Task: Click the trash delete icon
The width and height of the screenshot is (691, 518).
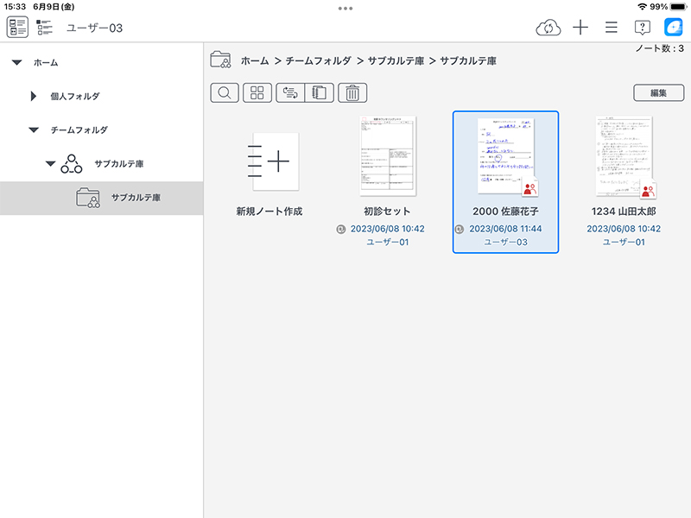Action: tap(352, 93)
